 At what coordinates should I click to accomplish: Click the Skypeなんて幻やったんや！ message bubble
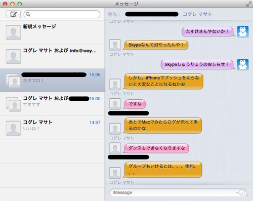click(156, 45)
